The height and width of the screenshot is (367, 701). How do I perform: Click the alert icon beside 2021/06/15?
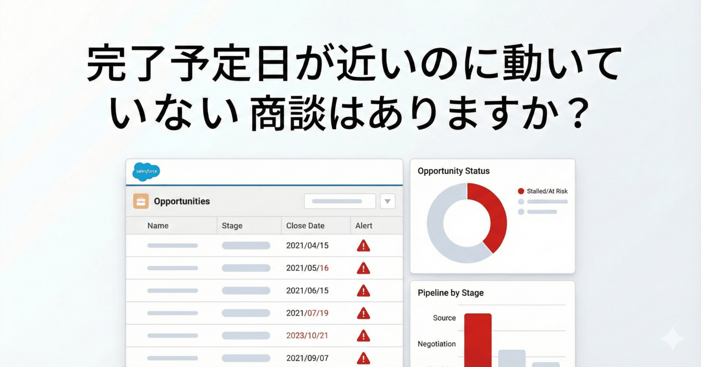click(363, 290)
